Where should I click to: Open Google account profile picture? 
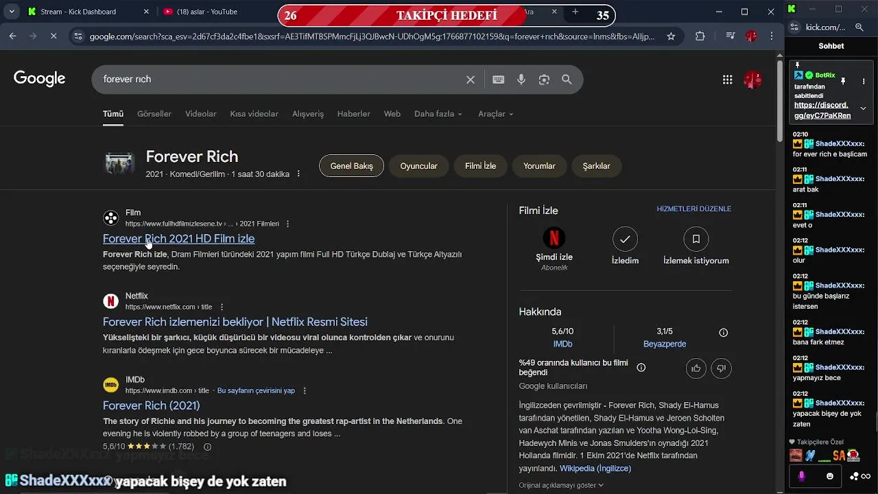click(753, 80)
